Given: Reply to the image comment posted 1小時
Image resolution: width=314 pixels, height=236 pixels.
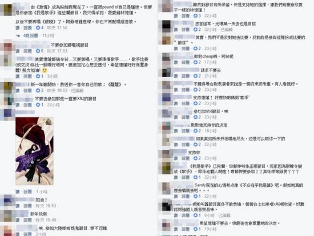Looking at the screenshot, I should click(x=27, y=191).
